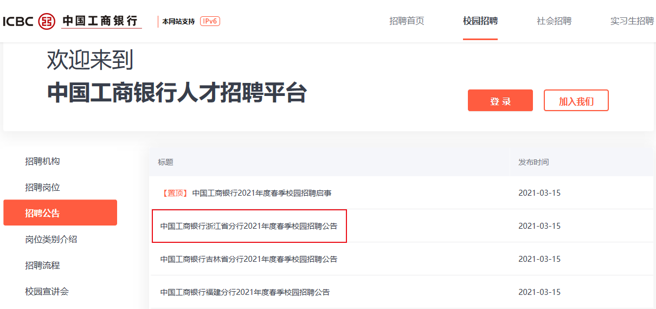Click the 中国工商银行 logo text
The image size is (656, 309).
100,21
